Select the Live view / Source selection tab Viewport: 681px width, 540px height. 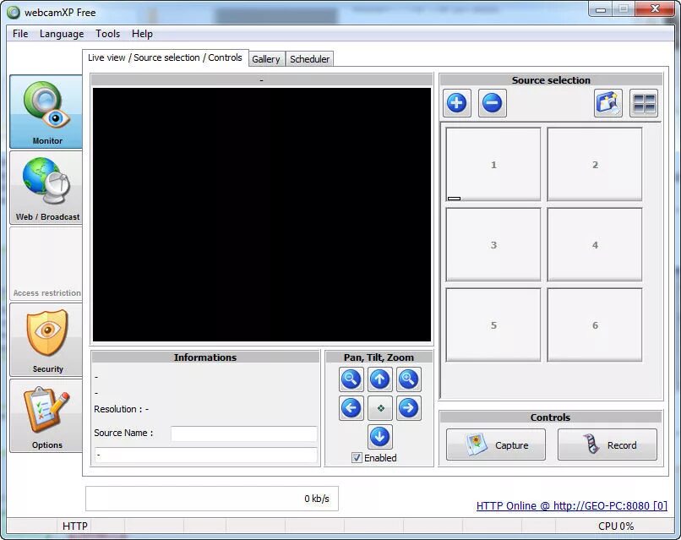coord(165,57)
